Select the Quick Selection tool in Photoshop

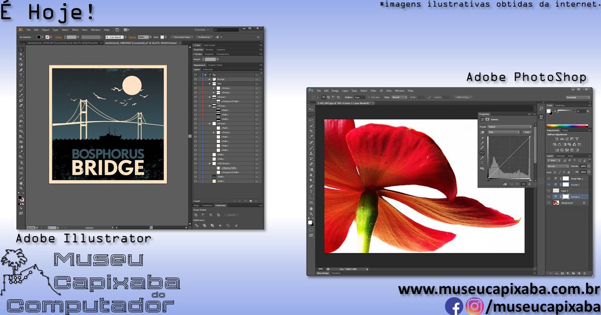coord(311,126)
